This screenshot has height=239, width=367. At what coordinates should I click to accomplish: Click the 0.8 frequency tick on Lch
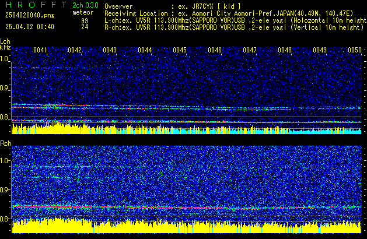(x=5, y=117)
